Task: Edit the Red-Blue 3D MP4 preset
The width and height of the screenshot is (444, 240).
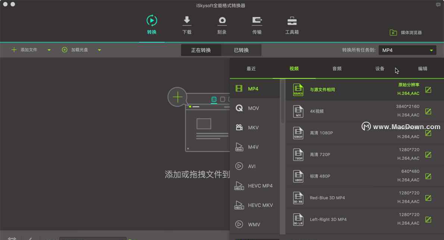Action: tap(428, 198)
